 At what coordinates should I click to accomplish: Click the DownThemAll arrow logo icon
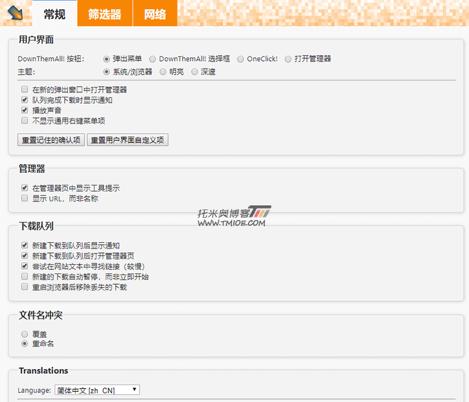point(15,13)
